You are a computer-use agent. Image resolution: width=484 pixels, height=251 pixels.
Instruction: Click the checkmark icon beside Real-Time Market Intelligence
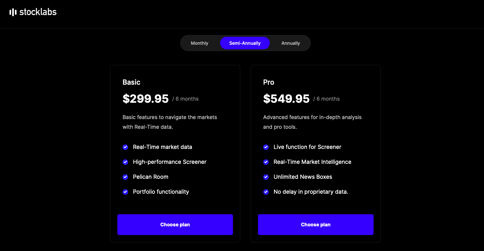pos(266,162)
